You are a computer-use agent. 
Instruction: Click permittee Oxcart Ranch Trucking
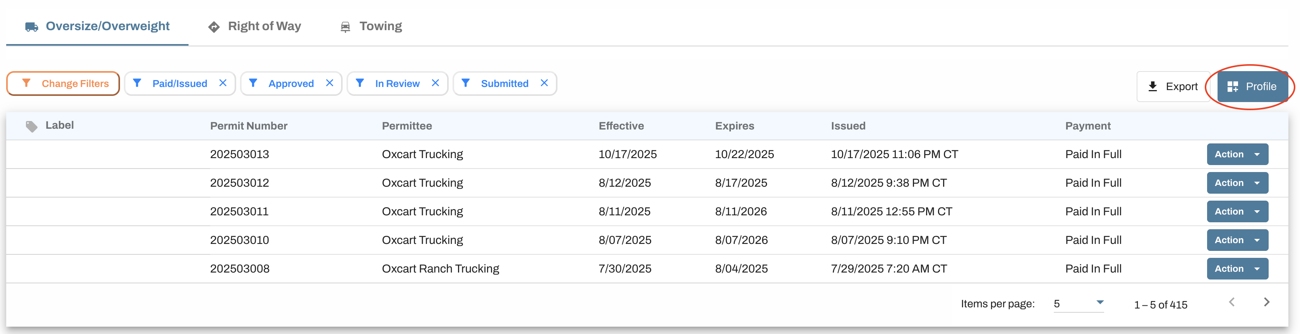441,269
